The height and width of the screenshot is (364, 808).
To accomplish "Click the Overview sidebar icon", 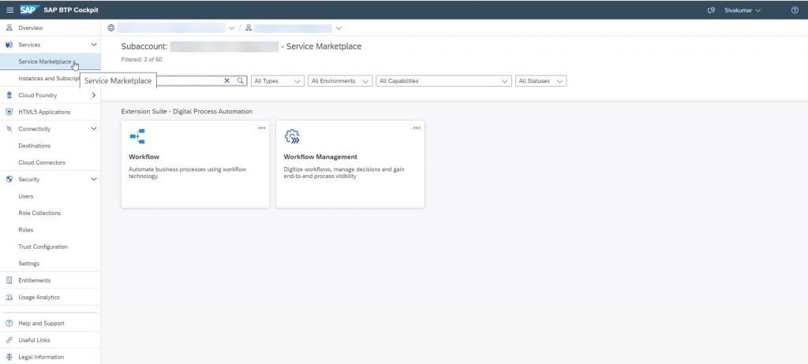I will pyautogui.click(x=9, y=28).
